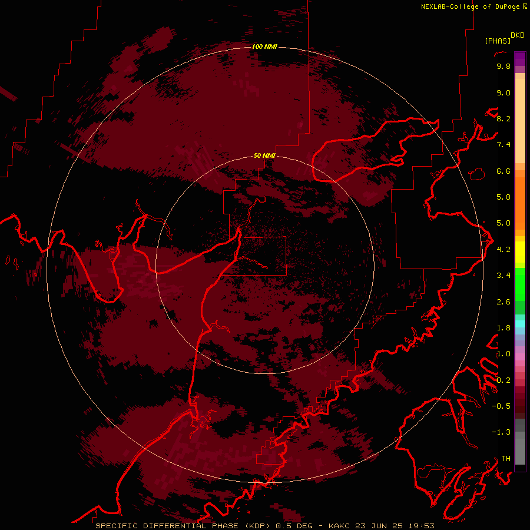530x530 pixels.
Task: Click the 5.8 value on color scale
Action: pyautogui.click(x=503, y=197)
